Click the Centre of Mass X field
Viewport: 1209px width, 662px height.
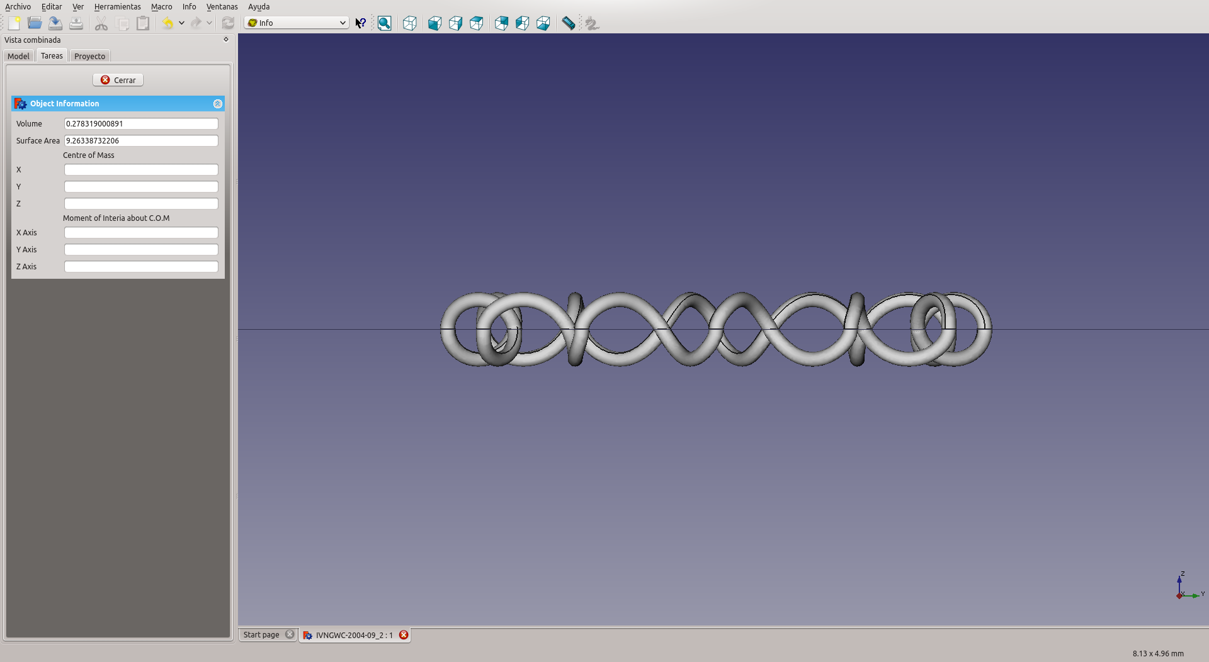(x=141, y=170)
